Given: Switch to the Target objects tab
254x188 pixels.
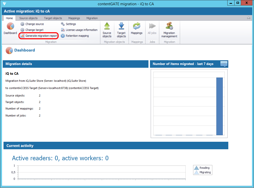Looking at the screenshot, I should click(x=53, y=18).
